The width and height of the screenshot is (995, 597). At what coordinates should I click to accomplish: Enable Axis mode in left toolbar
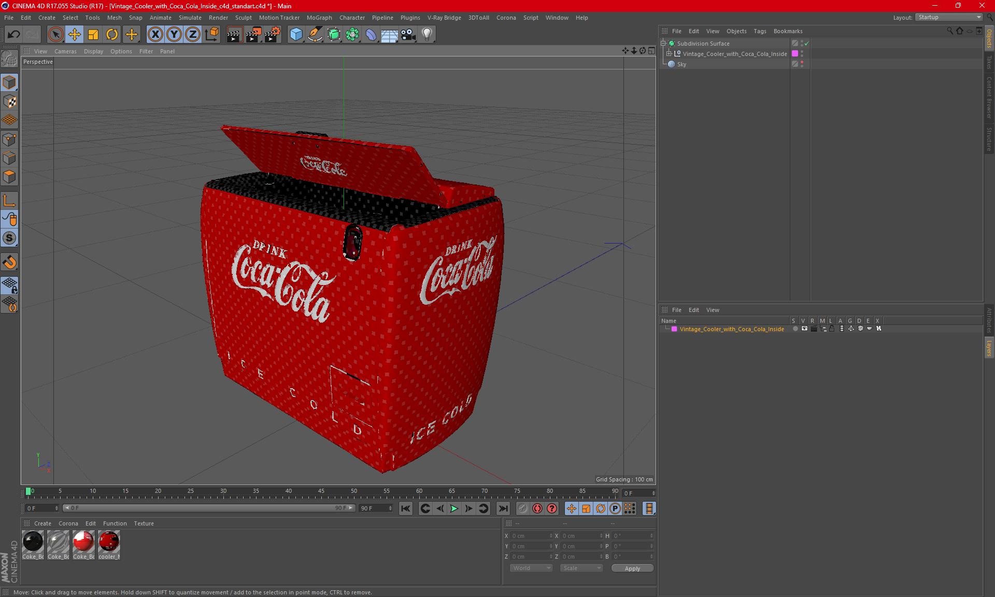(x=9, y=201)
